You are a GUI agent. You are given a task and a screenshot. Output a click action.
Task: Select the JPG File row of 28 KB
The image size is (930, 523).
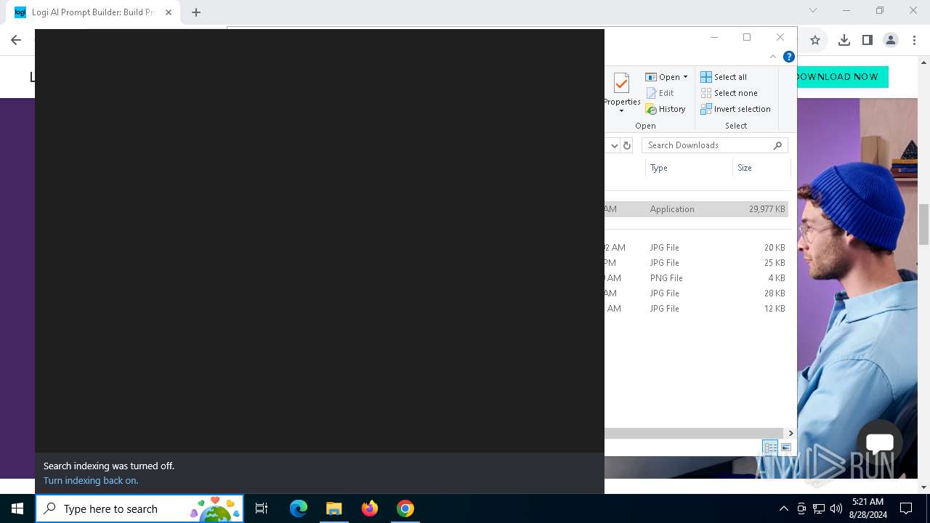click(x=697, y=293)
